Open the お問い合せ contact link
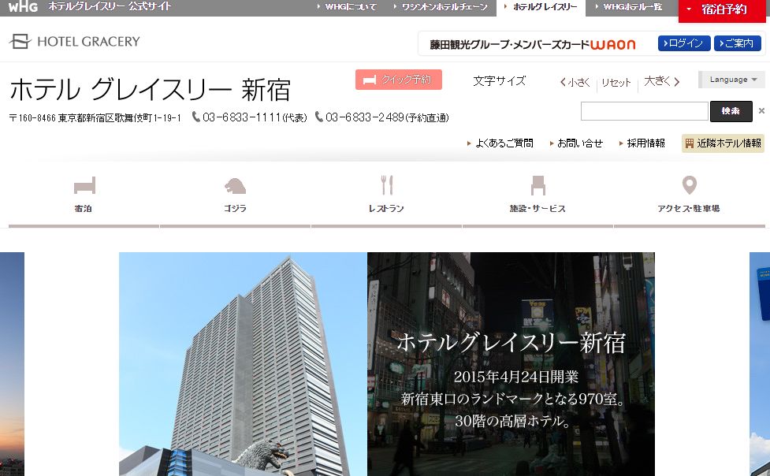Image resolution: width=770 pixels, height=476 pixels. [x=576, y=143]
